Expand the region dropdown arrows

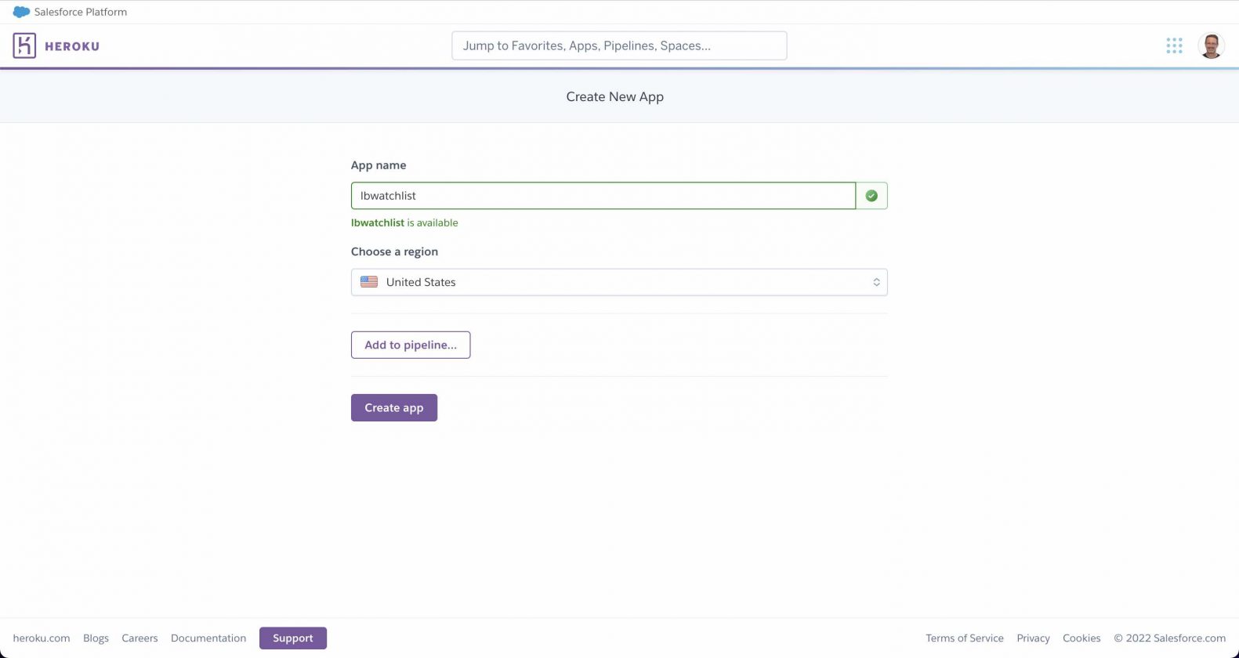875,282
